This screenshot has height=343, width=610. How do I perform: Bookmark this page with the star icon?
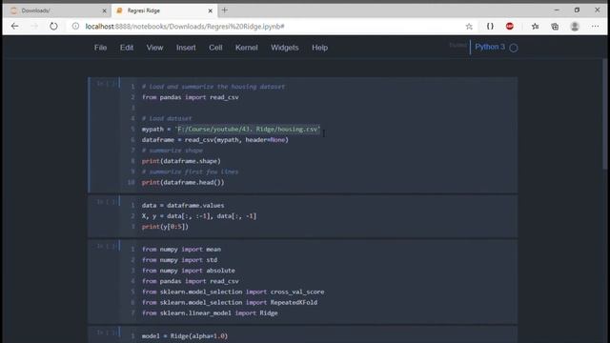[469, 27]
